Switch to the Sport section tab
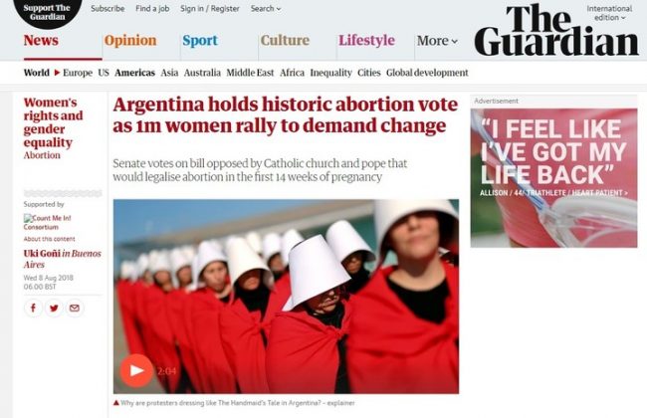Screen dimensions: 647x418 tap(200, 40)
